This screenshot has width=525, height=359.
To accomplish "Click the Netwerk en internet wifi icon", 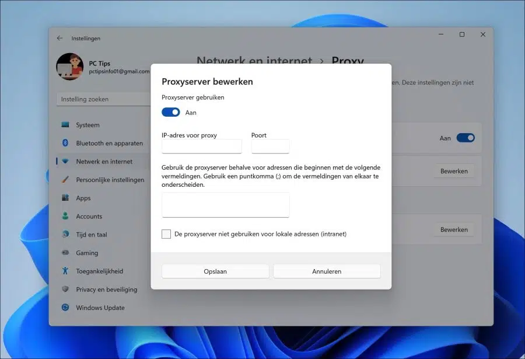I will 65,161.
